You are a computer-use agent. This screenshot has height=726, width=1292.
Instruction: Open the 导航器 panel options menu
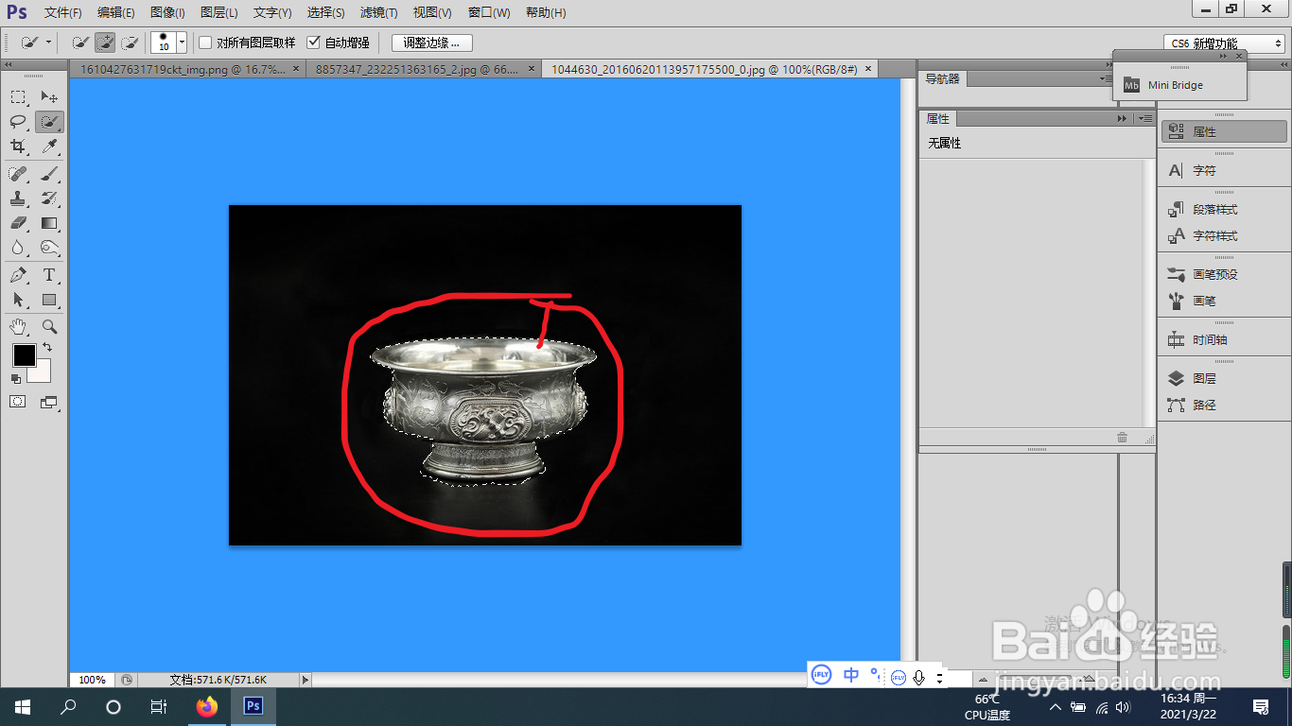1105,78
